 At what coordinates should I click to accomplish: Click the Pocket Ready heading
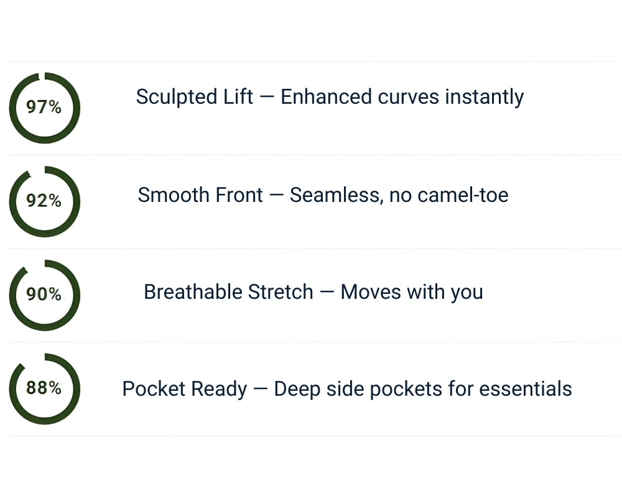pos(184,389)
